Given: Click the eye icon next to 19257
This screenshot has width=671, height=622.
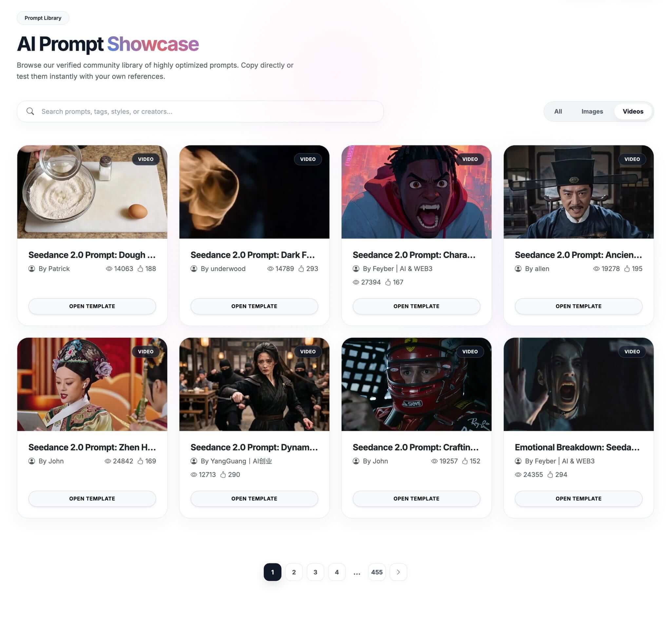Looking at the screenshot, I should point(434,461).
